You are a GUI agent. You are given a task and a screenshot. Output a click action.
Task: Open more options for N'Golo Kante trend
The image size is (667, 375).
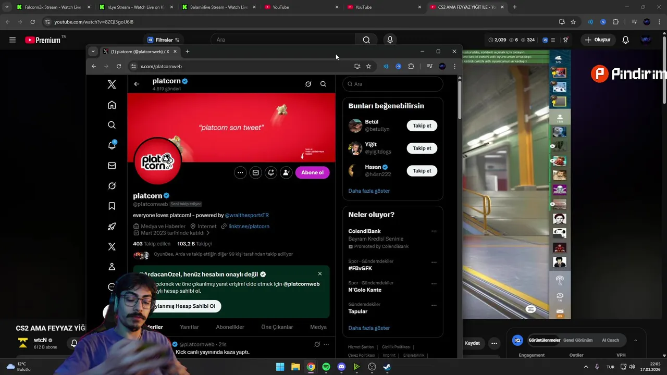(434, 284)
